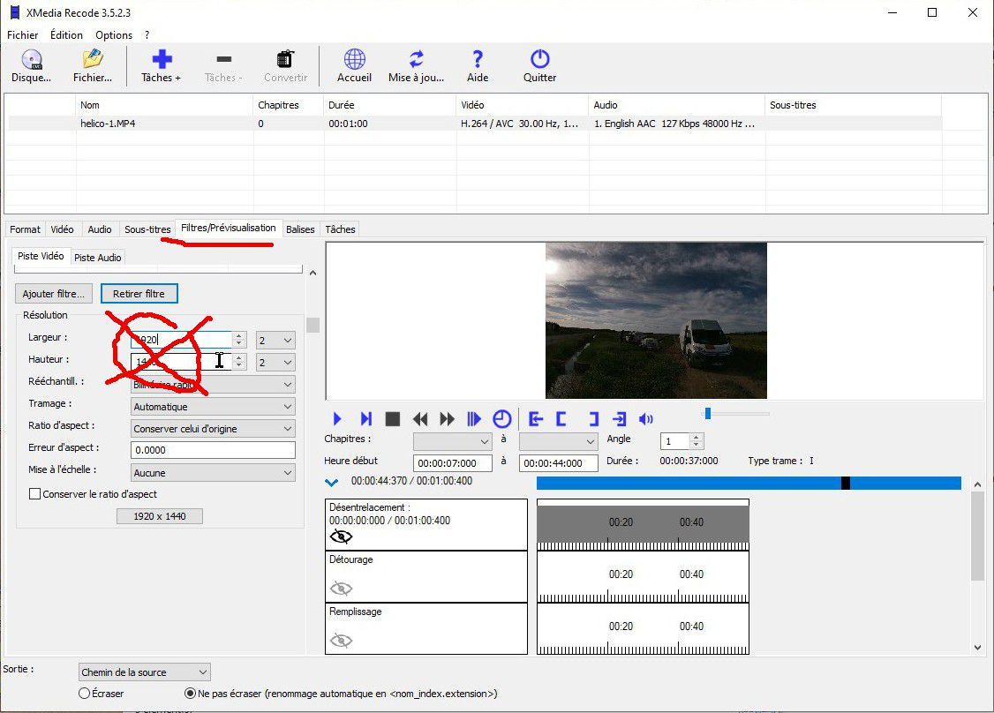Set the start cut point bracket
The image size is (994, 713).
point(561,419)
